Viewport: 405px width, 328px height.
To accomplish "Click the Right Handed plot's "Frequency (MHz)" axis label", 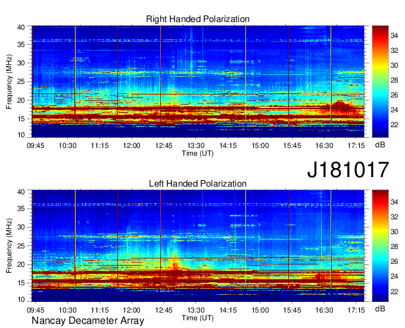I will [x=9, y=81].
